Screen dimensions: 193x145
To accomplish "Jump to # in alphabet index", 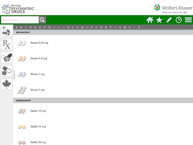I will (16, 27).
